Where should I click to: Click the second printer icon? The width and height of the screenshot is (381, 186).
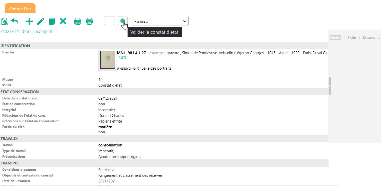click(89, 21)
